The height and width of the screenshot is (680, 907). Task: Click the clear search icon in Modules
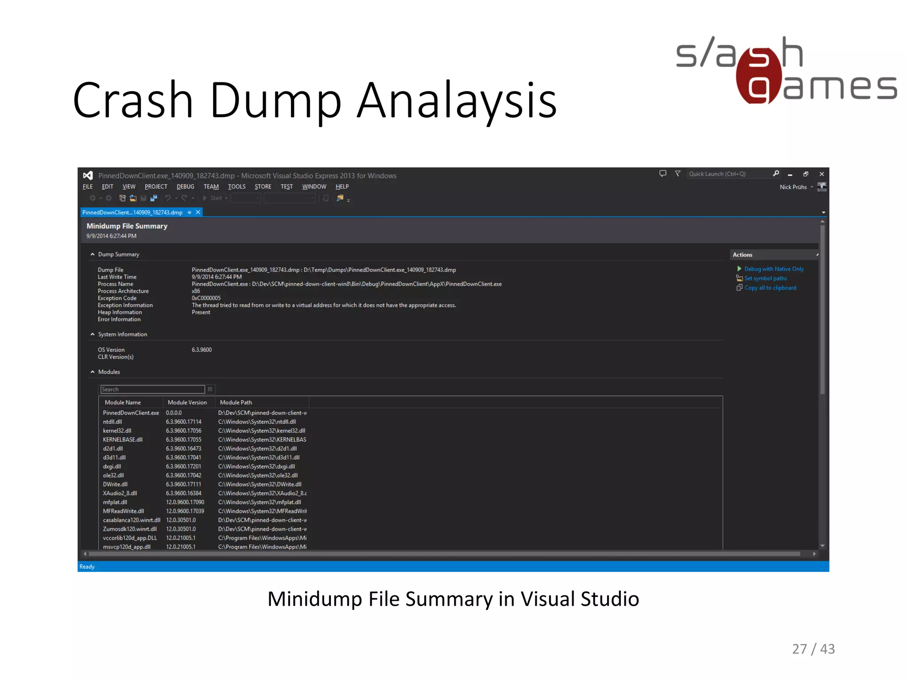point(210,389)
